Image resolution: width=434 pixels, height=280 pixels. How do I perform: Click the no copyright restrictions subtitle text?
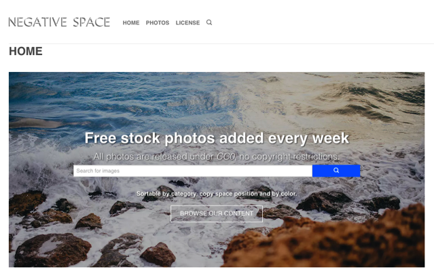click(x=289, y=156)
